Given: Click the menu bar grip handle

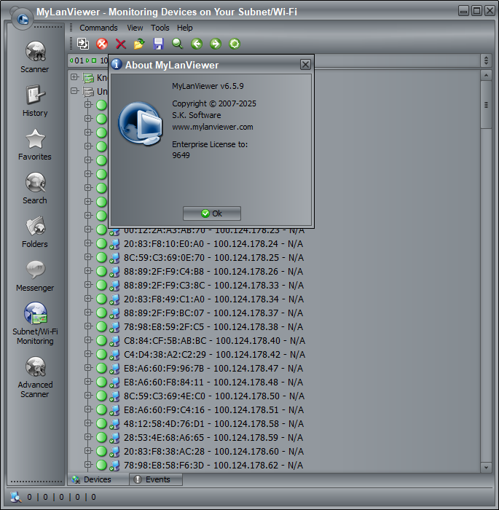Looking at the screenshot, I should point(71,28).
